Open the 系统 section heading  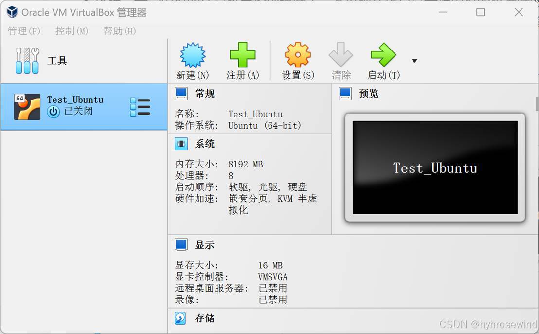click(x=205, y=144)
